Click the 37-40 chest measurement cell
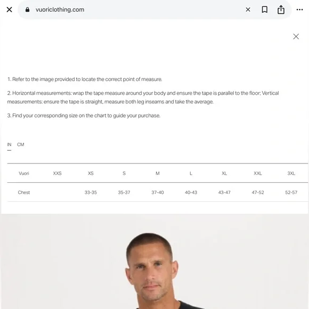309x309 pixels. 158,192
